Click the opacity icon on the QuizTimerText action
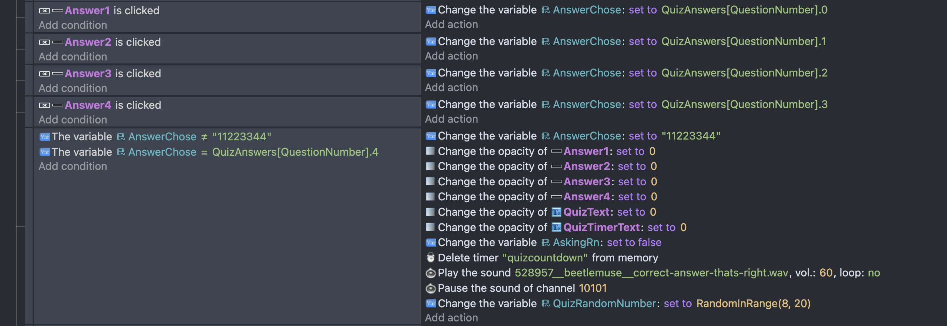 pos(430,227)
